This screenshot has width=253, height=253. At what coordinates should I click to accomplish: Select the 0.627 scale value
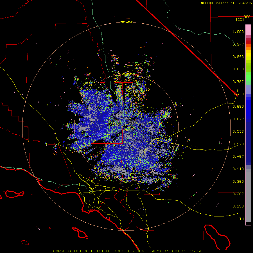click(x=238, y=119)
